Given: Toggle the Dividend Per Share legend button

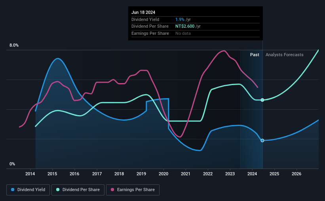Looking at the screenshot, I should click(78, 190).
